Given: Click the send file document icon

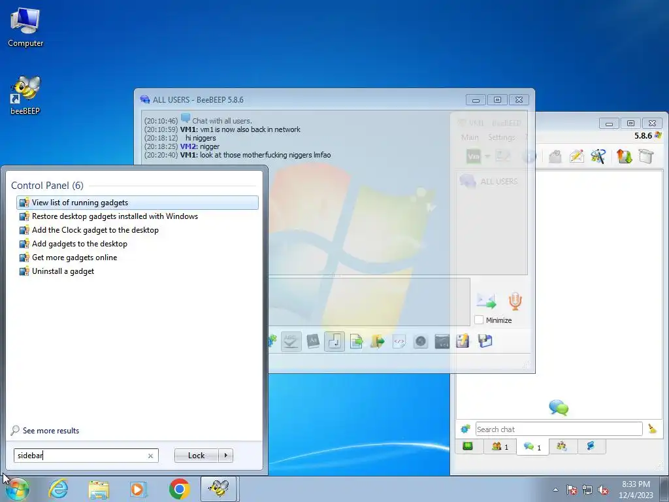Looking at the screenshot, I should (x=356, y=341).
